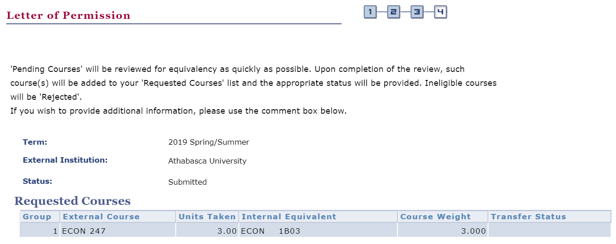Click the ECON 1B03 internal equivalent cell

pos(270,231)
